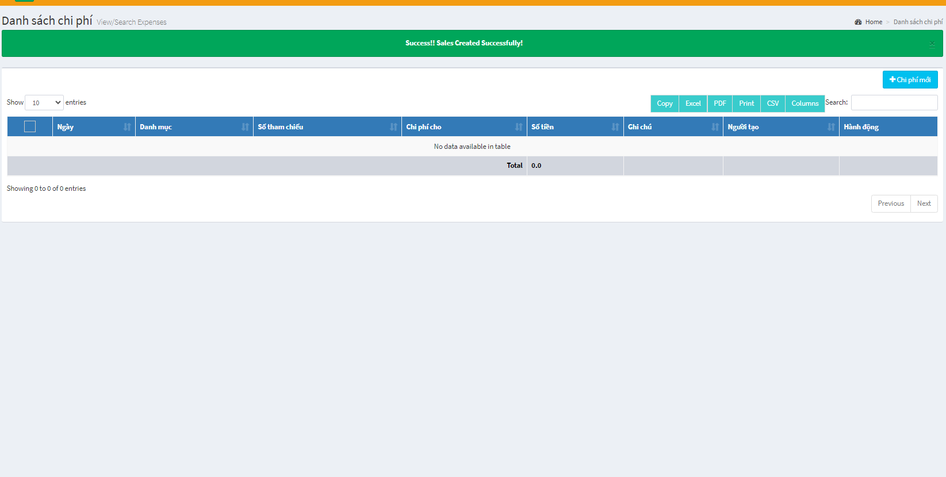
Task: Click the Copy export button
Action: click(x=665, y=103)
